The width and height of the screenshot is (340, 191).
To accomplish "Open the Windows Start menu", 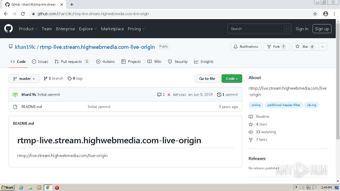I will tap(7, 188).
